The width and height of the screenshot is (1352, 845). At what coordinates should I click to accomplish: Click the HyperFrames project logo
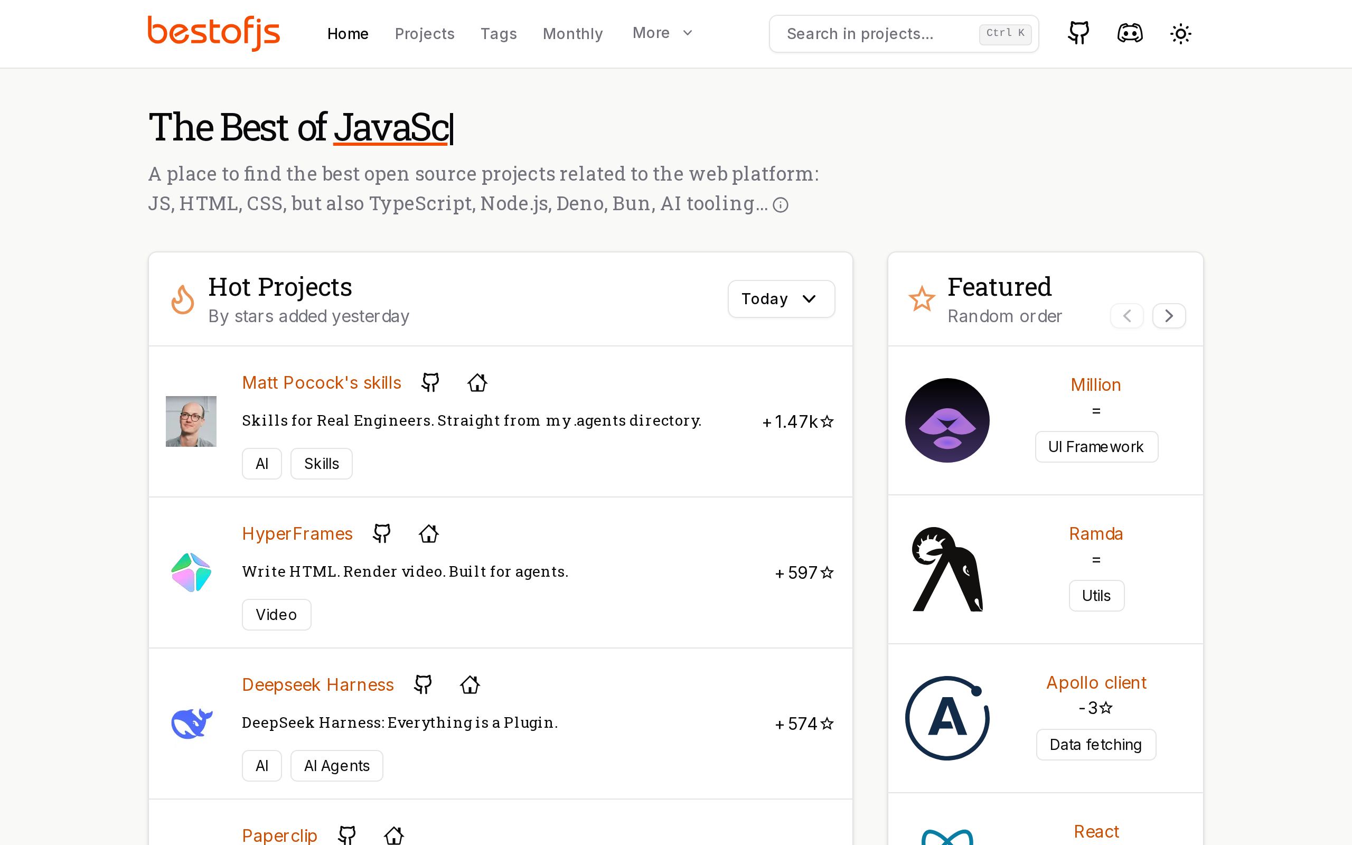point(191,572)
